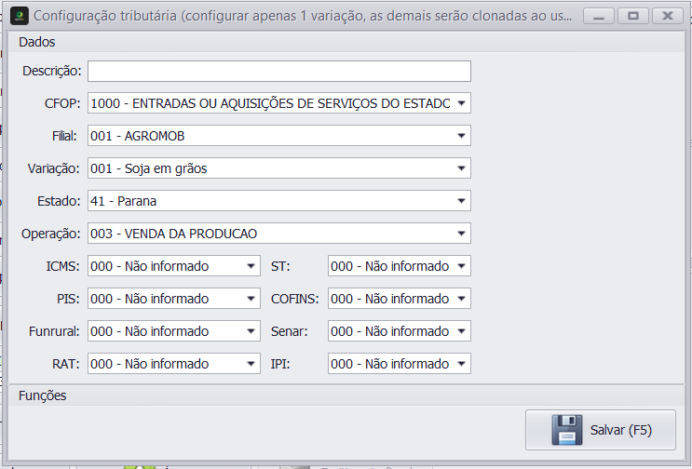The width and height of the screenshot is (692, 469).
Task: Open the IPI dropdown
Action: (399, 364)
